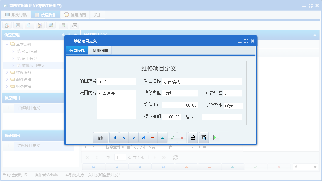
Task: Click the green run arrow icon
Action: pyautogui.click(x=214, y=137)
